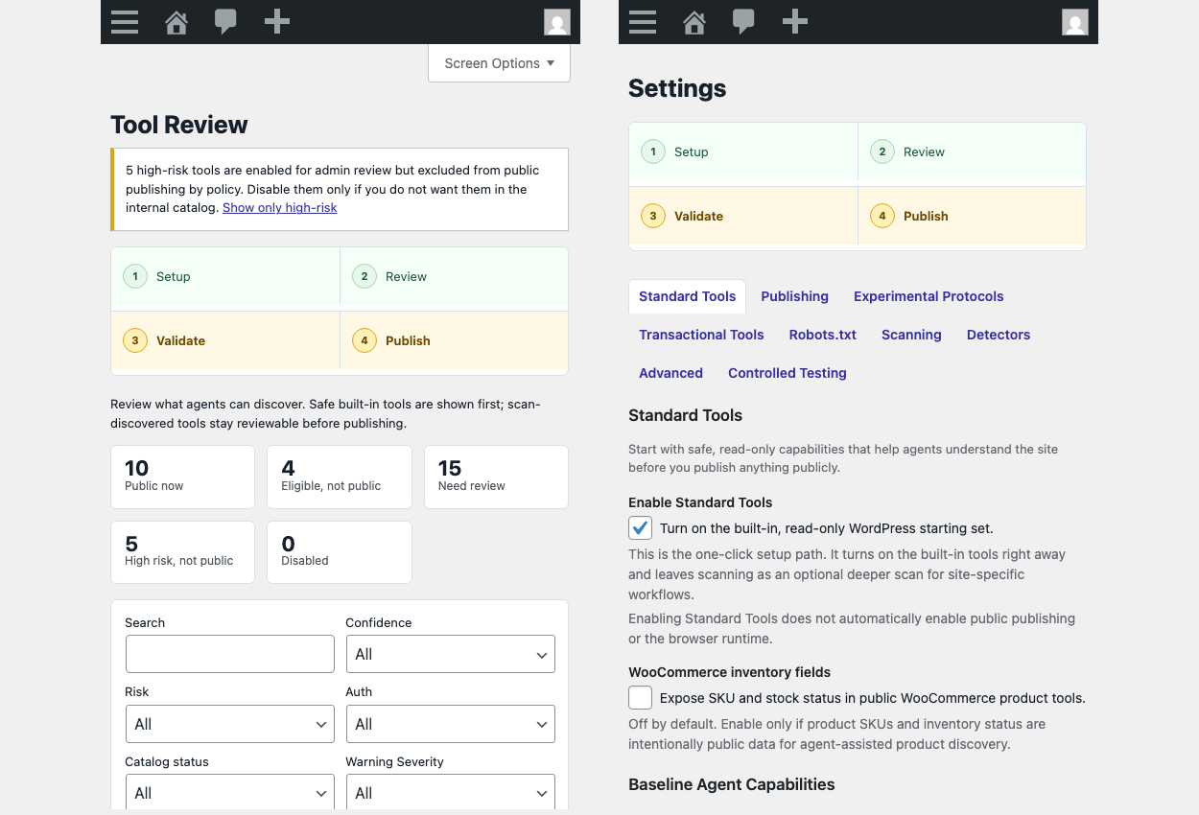This screenshot has height=815, width=1199.
Task: Go to Validate step in Settings
Action: click(743, 216)
